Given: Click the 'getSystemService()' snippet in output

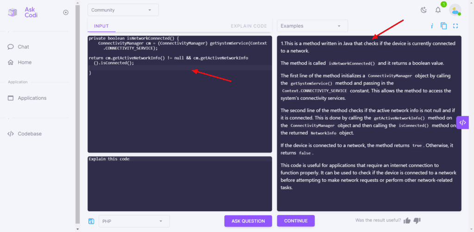Looking at the screenshot, I should click(311, 83).
